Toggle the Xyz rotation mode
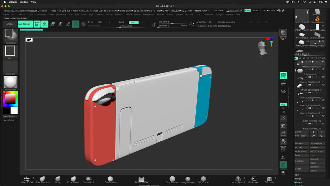This screenshot has height=186, width=330. [x=283, y=105]
